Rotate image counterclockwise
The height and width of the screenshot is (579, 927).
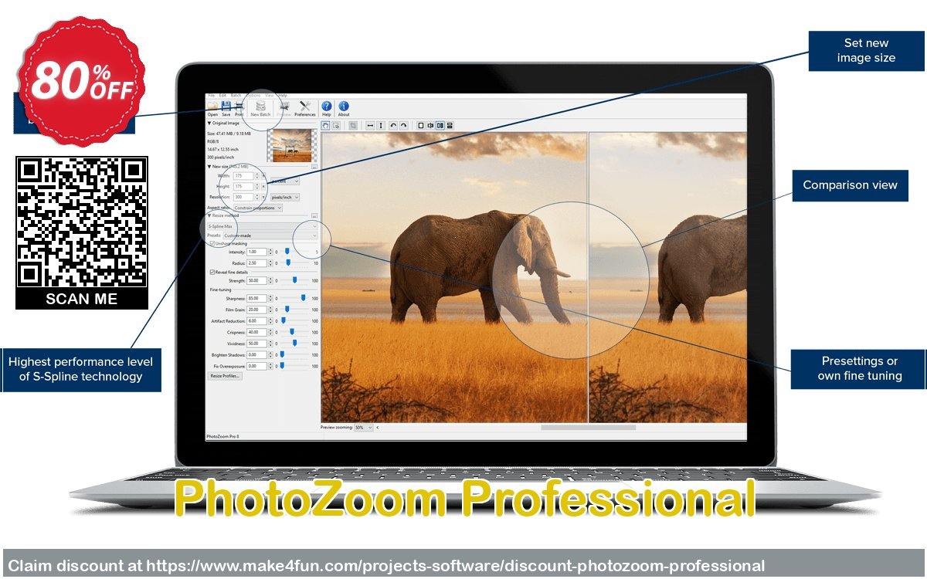393,126
